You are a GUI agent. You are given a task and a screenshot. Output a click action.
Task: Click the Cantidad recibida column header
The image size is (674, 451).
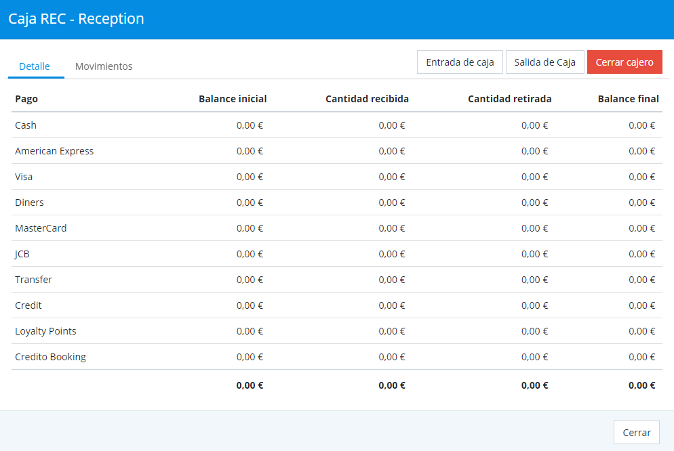[367, 99]
